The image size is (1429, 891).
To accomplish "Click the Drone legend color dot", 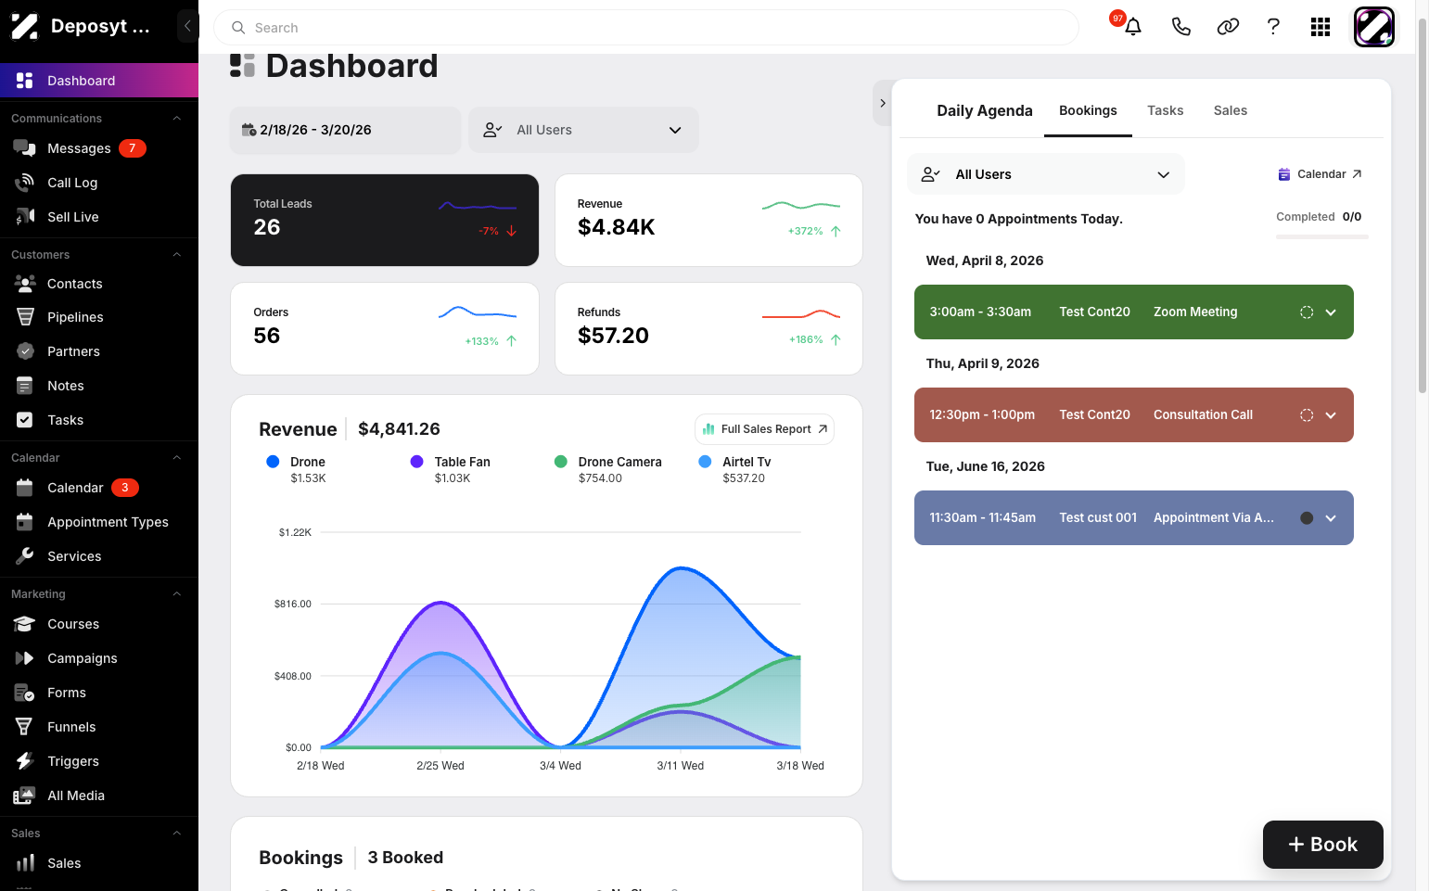I will 273,462.
